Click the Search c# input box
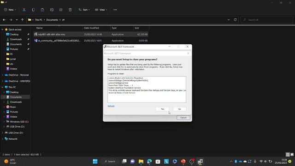This screenshot has height=166, width=295. coord(267,20)
